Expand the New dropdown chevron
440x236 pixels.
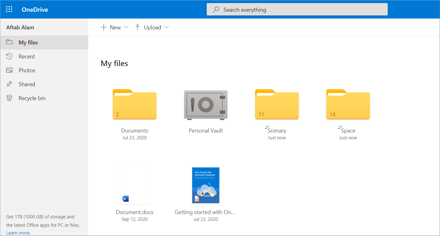pos(126,27)
